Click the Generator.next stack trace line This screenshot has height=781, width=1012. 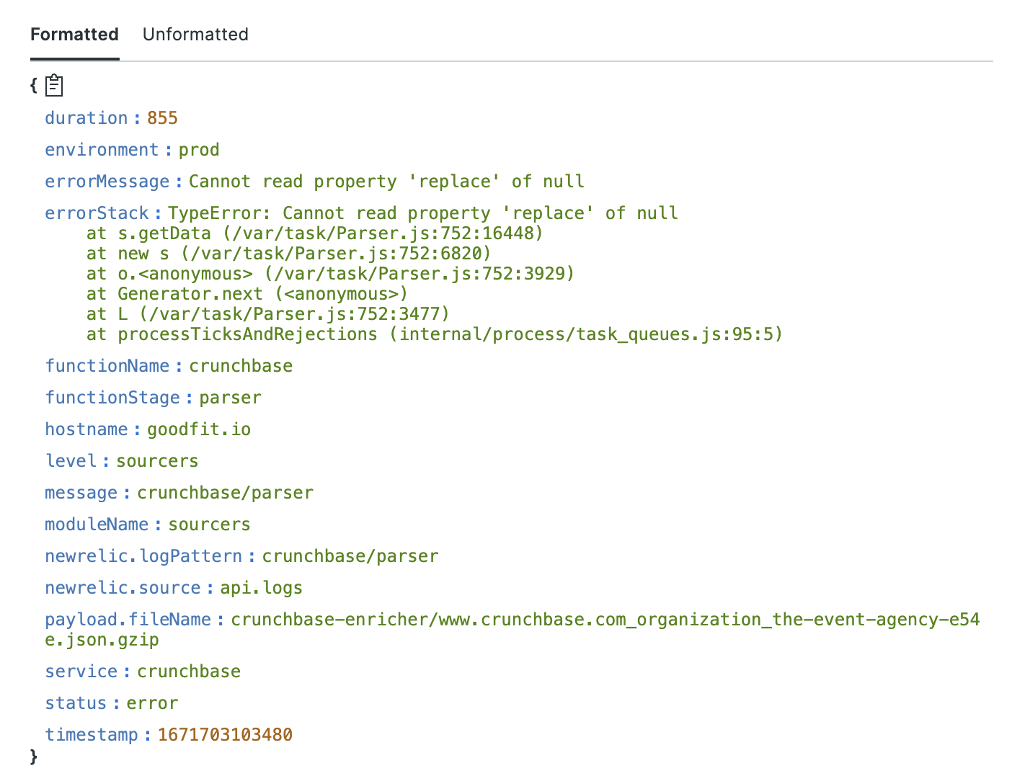247,294
